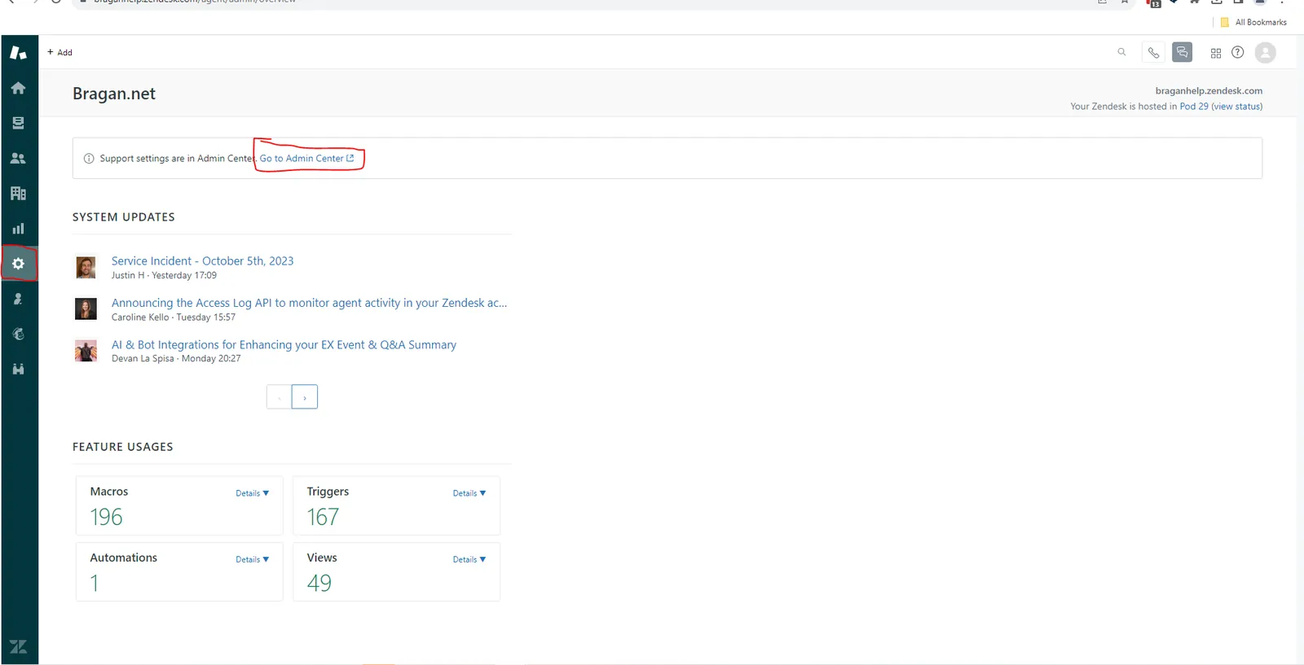Viewport: 1304px width, 665px height.
Task: Open the help question mark icon
Action: click(x=1238, y=52)
